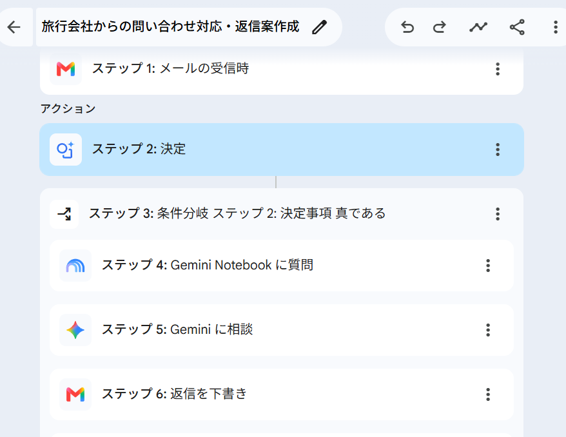Open the top toolbar overflow menu
Image resolution: width=566 pixels, height=437 pixels.
[x=556, y=27]
